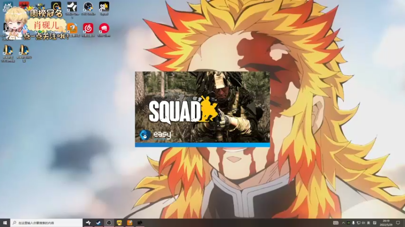Open the volume tray icon

click(363, 223)
